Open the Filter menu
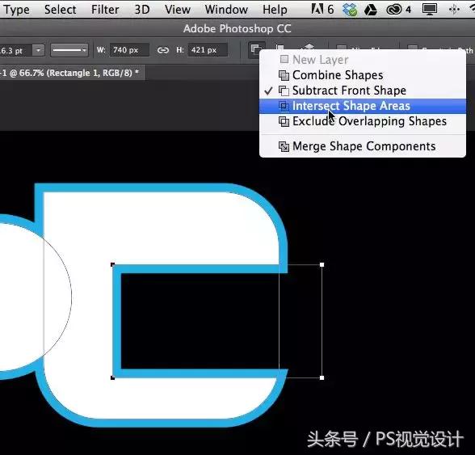475x455 pixels. click(x=105, y=10)
